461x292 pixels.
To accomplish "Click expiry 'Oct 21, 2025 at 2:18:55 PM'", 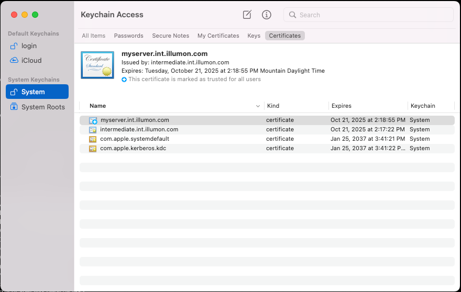I will (368, 120).
